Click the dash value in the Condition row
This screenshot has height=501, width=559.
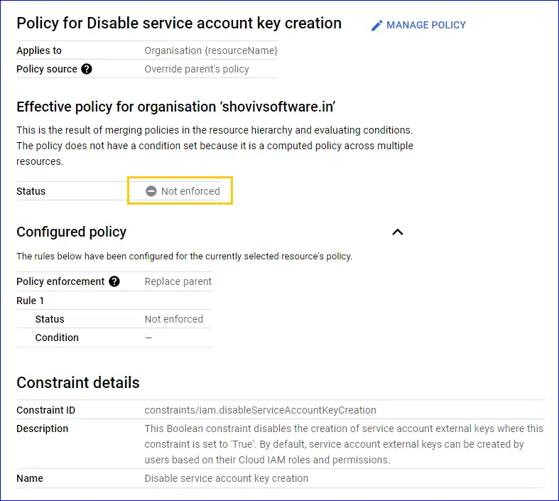[148, 338]
